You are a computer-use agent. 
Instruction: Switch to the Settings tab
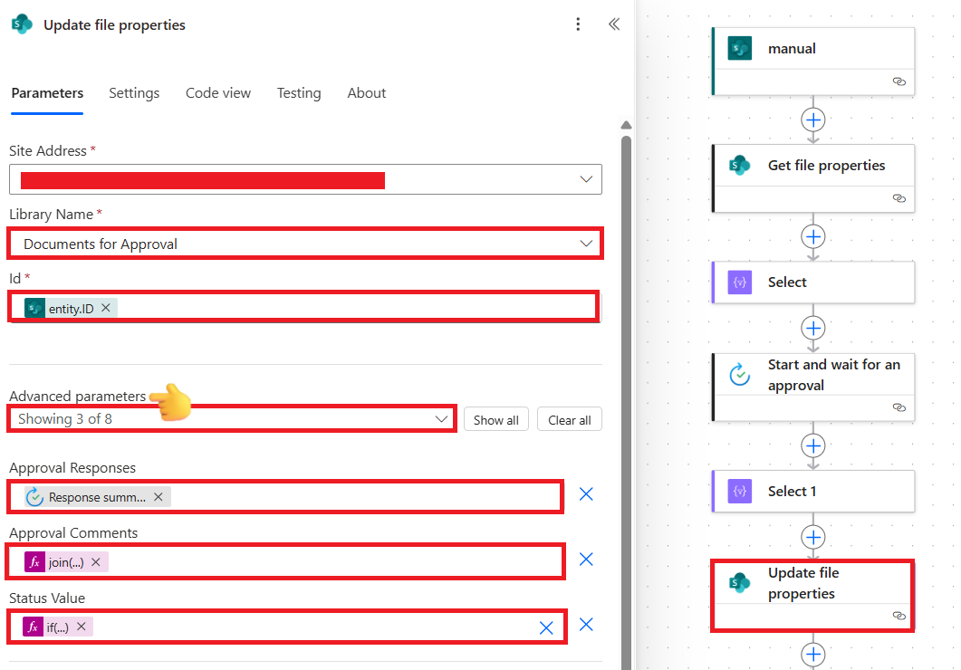click(134, 93)
